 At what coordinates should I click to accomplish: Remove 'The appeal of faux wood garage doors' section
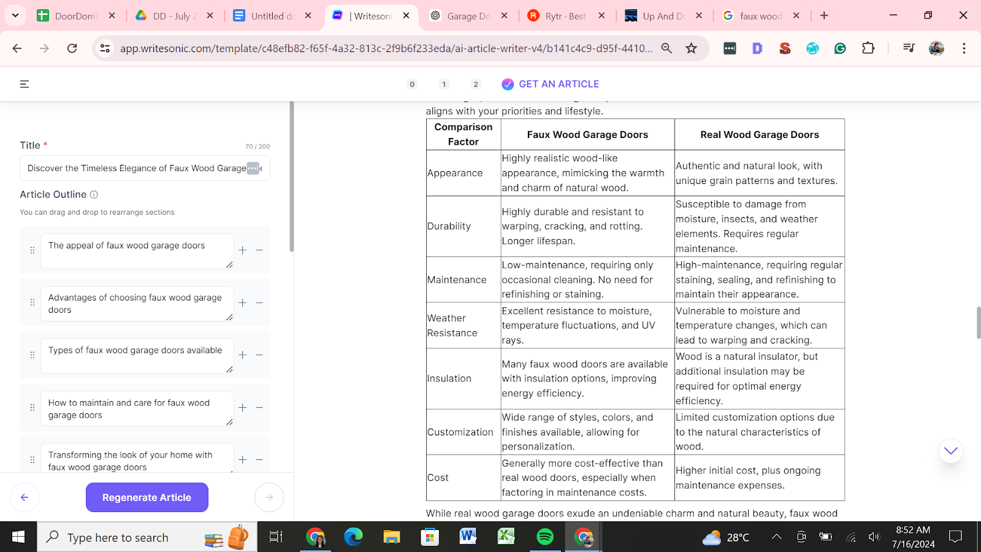pyautogui.click(x=259, y=250)
